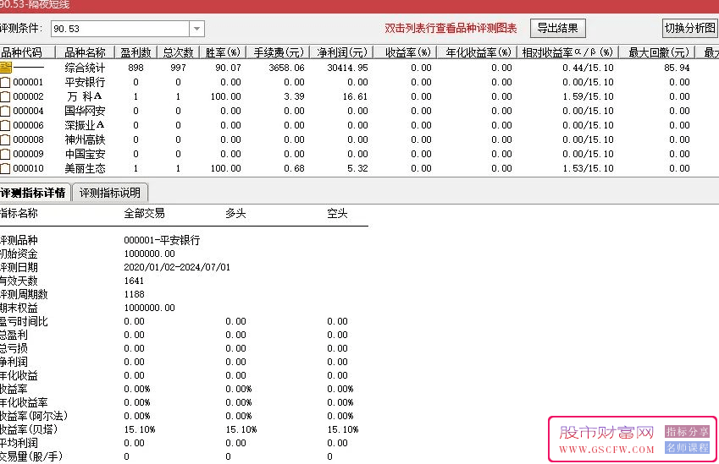This screenshot has width=719, height=464.
Task: Select stock name 万 科A
Action: click(x=85, y=96)
